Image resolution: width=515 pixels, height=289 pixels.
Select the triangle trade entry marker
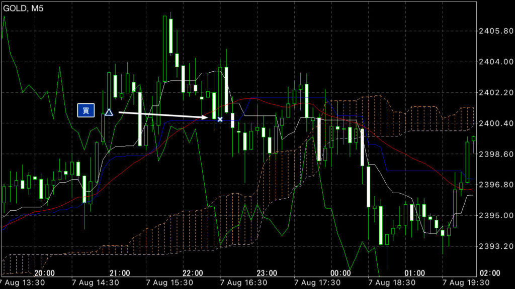coord(109,112)
